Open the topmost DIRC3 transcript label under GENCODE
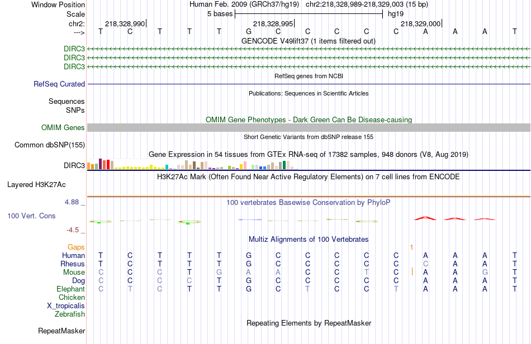The image size is (531, 344). pos(74,49)
